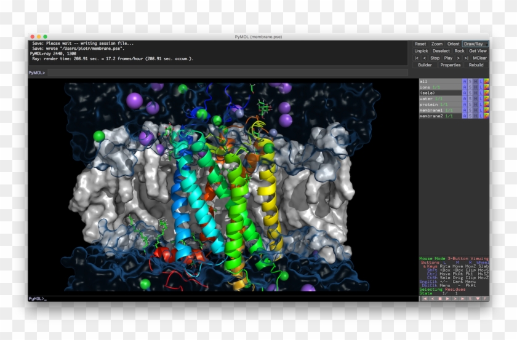This screenshot has height=340, width=517.
Task: Toggle visibility of the water object
Action: click(441, 98)
